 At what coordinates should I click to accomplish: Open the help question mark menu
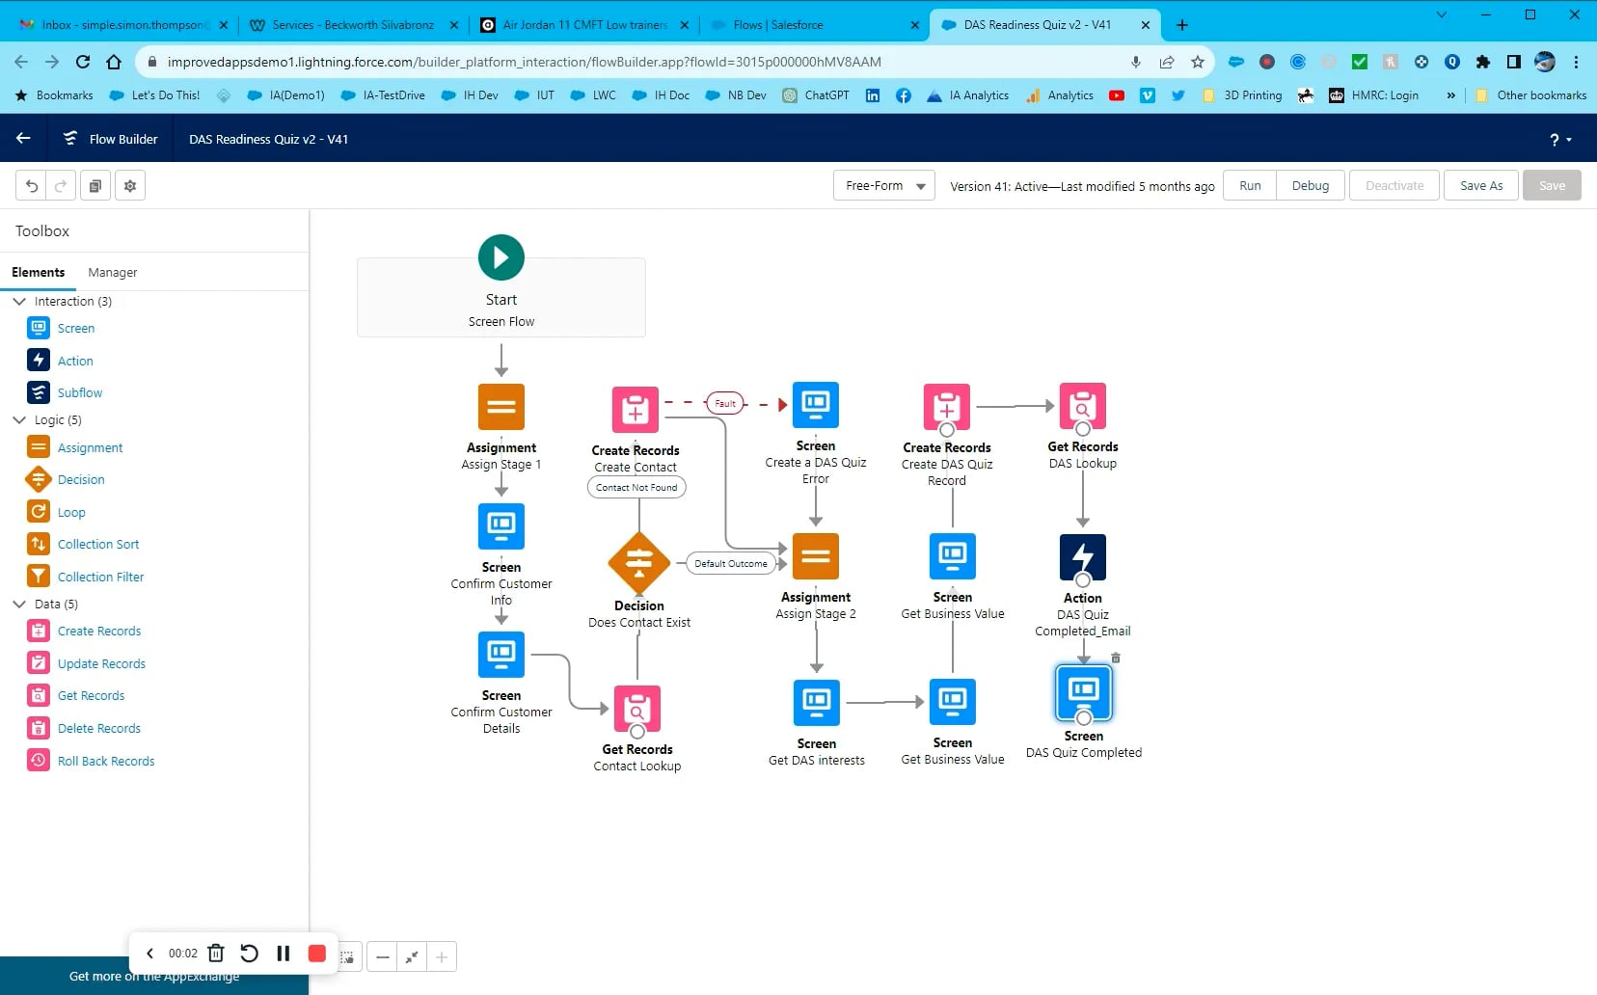tap(1559, 140)
